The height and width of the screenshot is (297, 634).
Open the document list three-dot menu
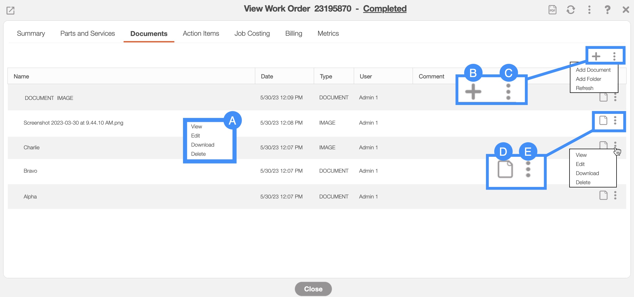[614, 56]
